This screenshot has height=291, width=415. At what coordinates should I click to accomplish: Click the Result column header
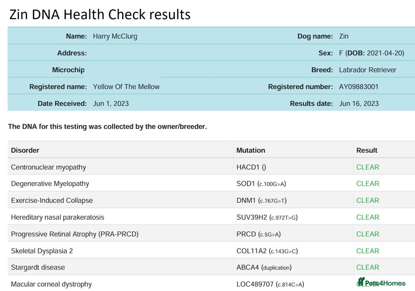pos(367,150)
